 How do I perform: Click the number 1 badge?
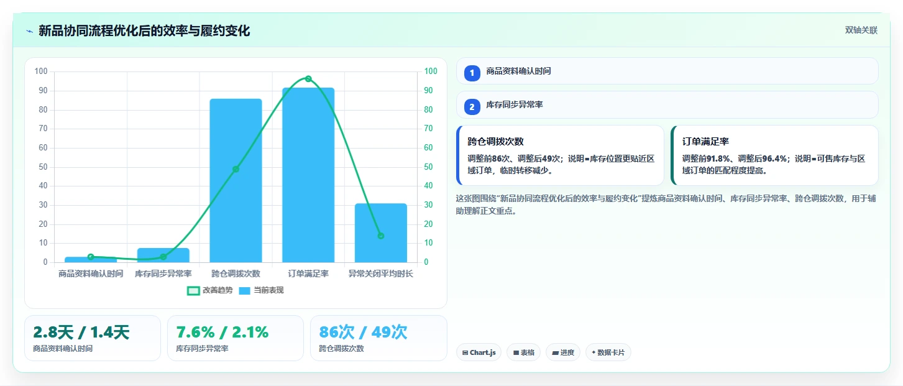coord(472,73)
